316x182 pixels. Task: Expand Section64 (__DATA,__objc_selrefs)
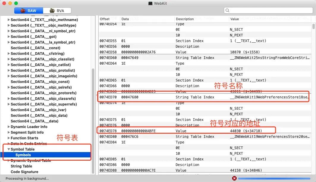click(x=8, y=87)
